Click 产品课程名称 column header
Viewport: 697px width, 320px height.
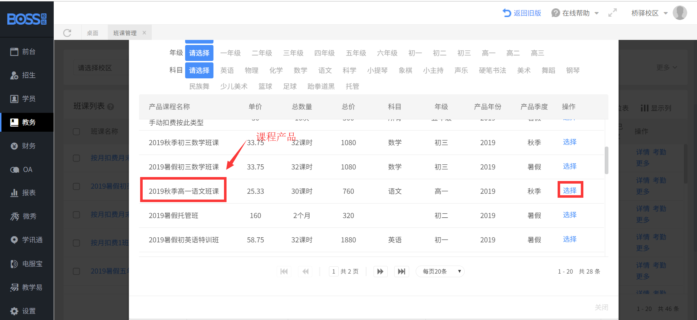pos(169,107)
